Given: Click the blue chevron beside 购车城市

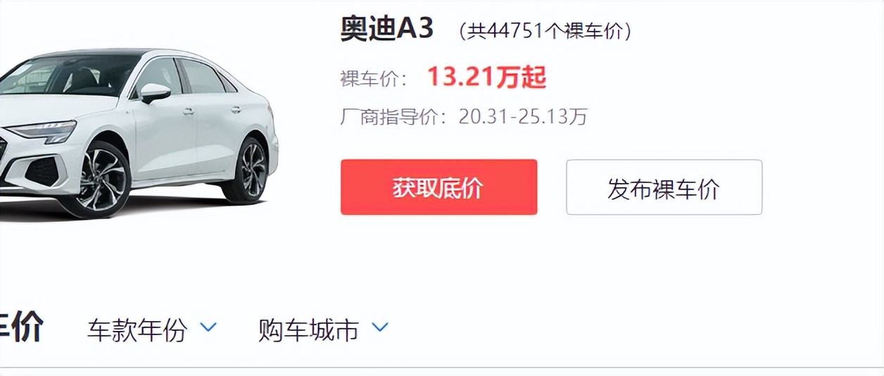Looking at the screenshot, I should coord(380,327).
